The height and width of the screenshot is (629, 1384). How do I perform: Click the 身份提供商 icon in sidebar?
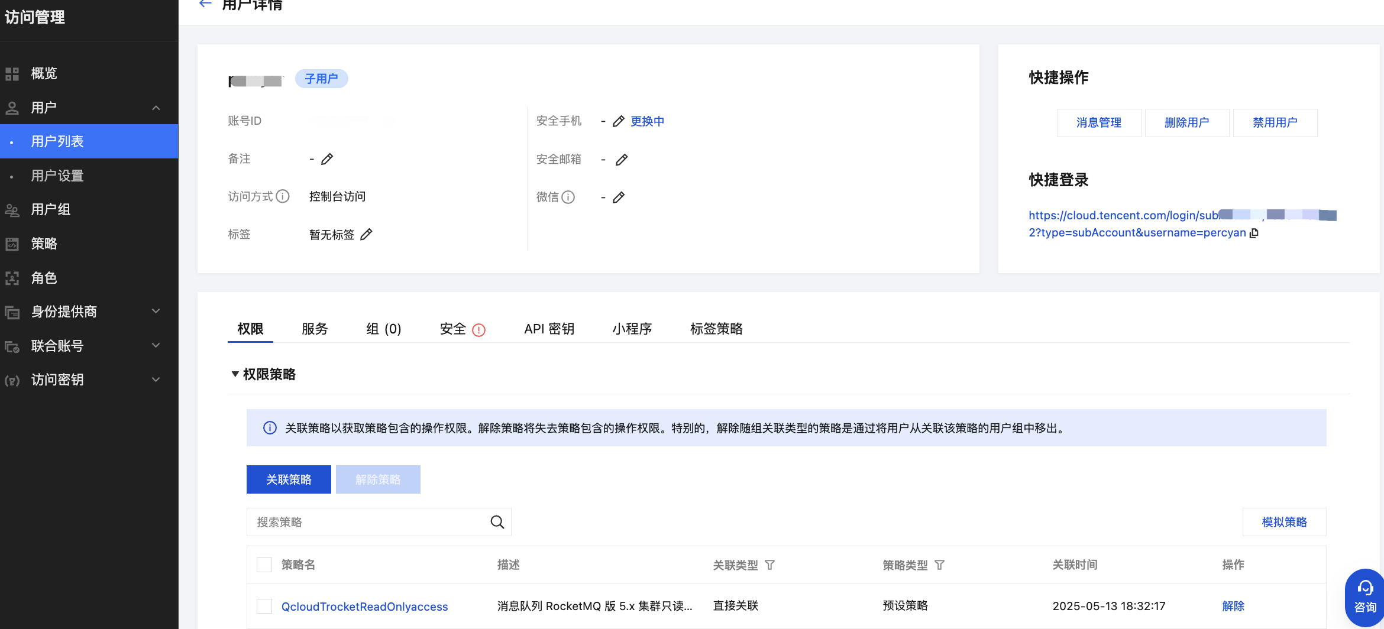(x=12, y=312)
